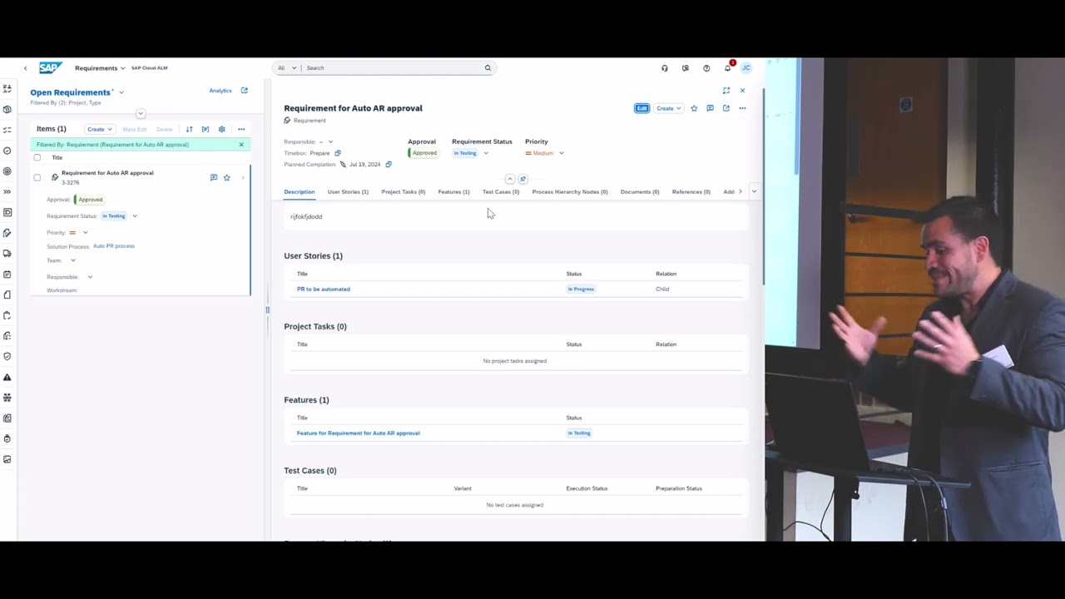Viewport: 1065px width, 599px height.
Task: Click share icon next to Analytics
Action: 244,91
